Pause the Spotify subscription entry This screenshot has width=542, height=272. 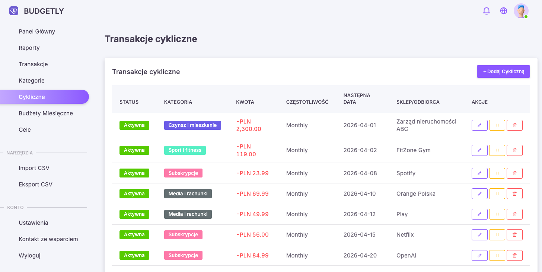tap(497, 173)
